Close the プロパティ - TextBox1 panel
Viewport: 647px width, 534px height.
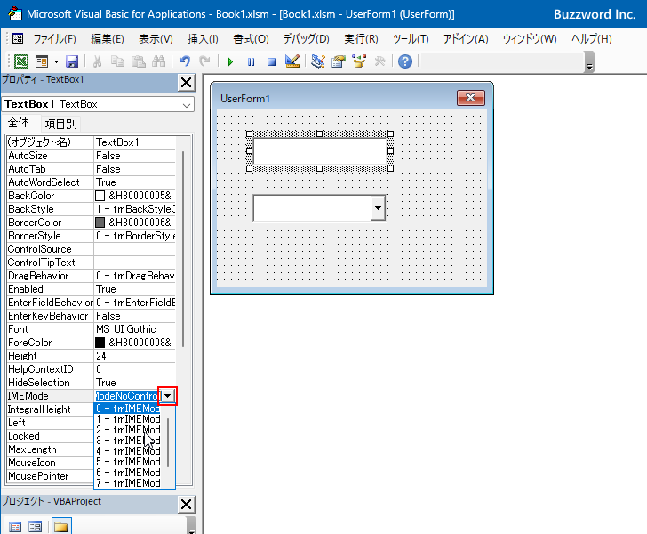186,82
